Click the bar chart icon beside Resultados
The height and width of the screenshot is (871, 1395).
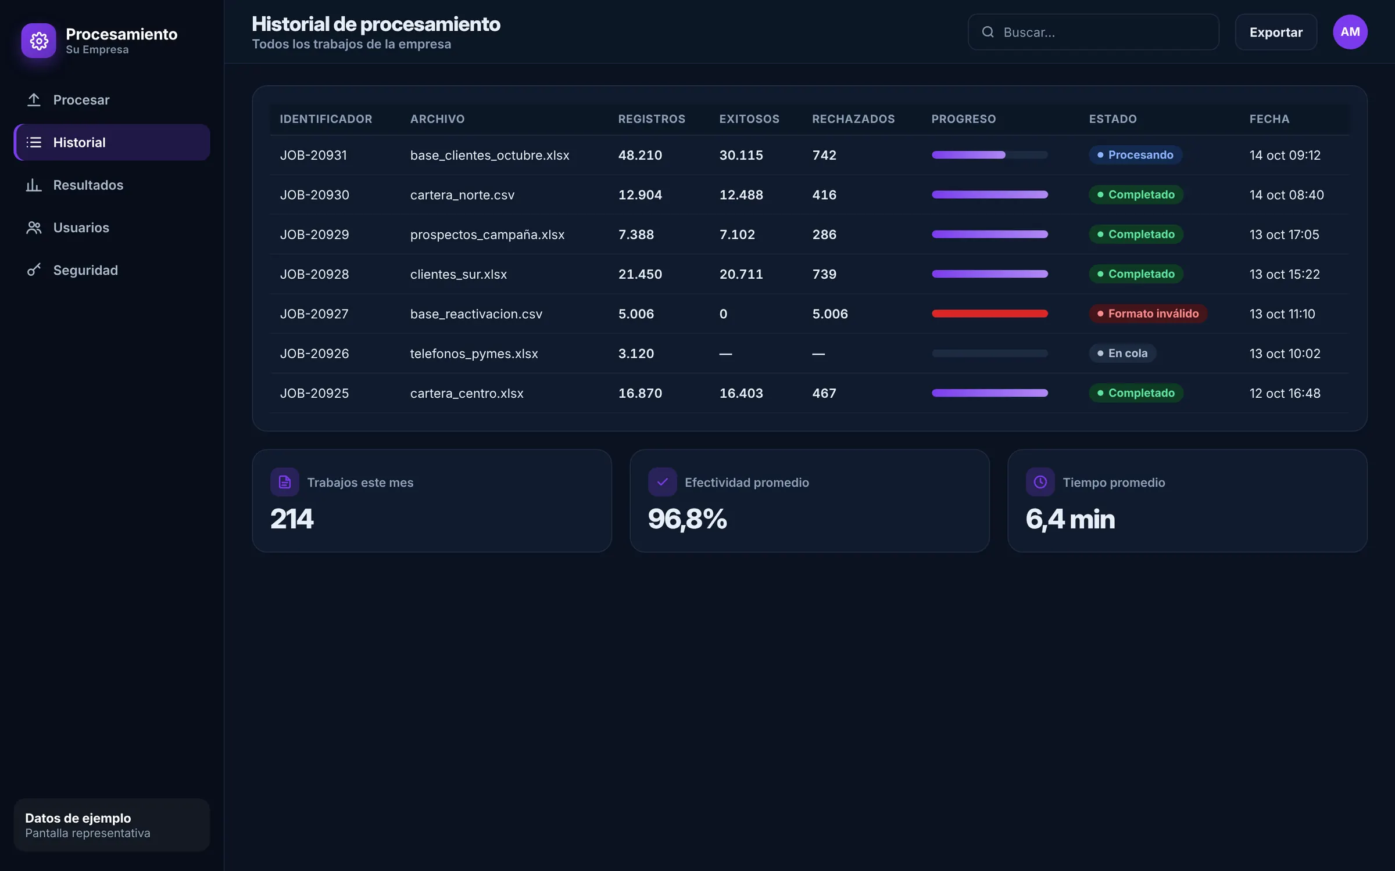click(x=34, y=185)
